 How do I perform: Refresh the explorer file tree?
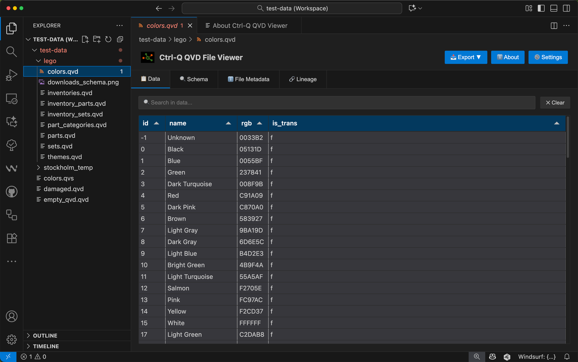tap(108, 39)
